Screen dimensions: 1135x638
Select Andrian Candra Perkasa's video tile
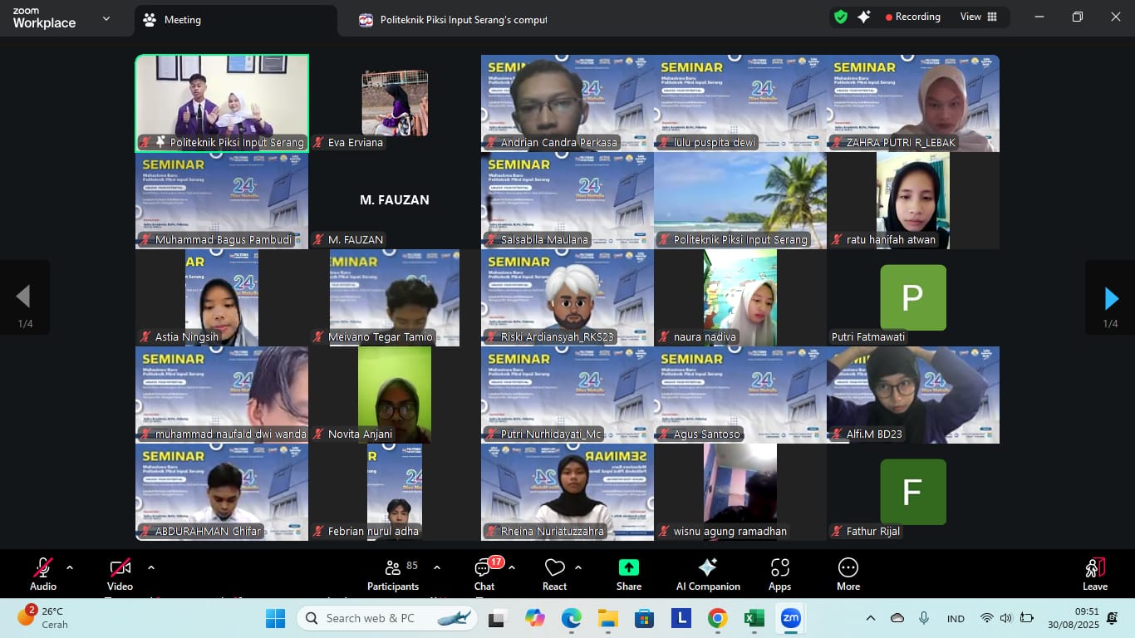567,103
